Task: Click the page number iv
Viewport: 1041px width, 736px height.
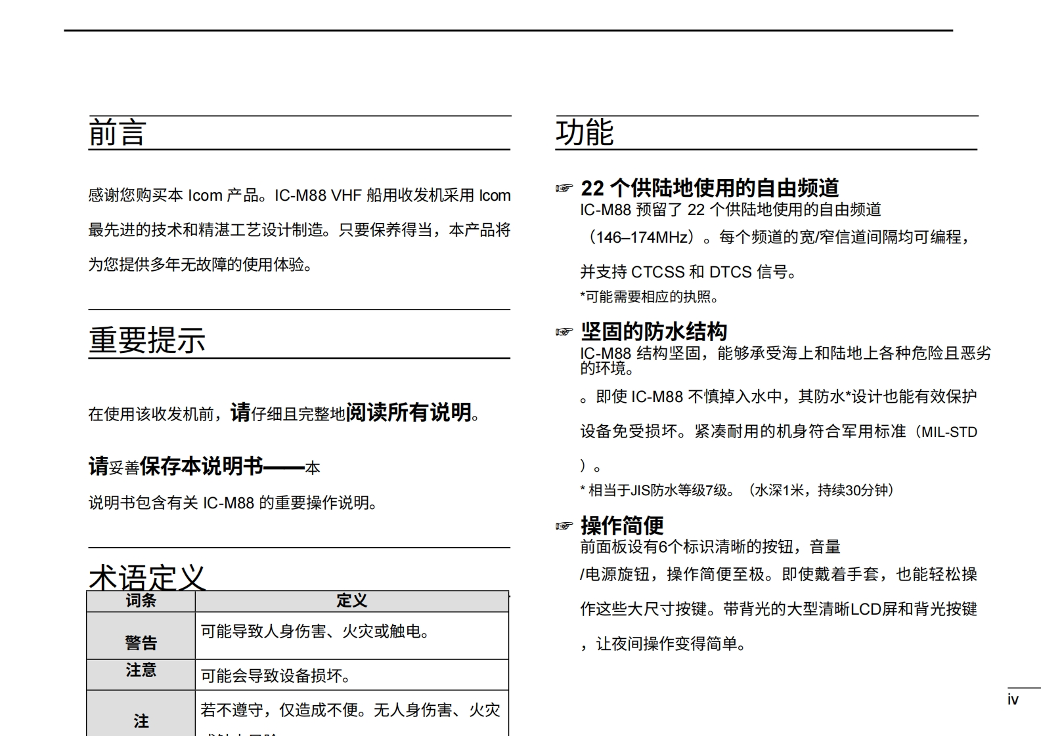Action: (1013, 700)
